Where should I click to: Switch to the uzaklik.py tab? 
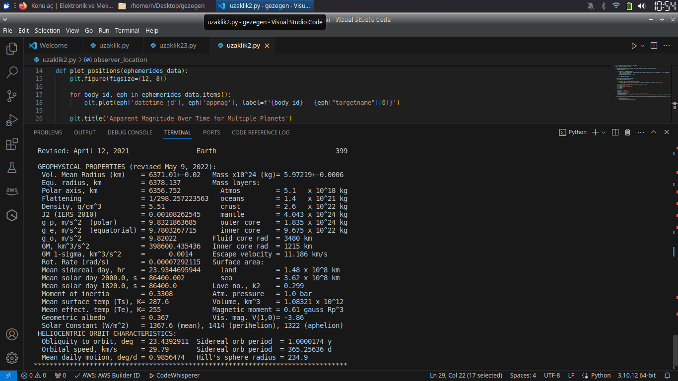(x=114, y=46)
